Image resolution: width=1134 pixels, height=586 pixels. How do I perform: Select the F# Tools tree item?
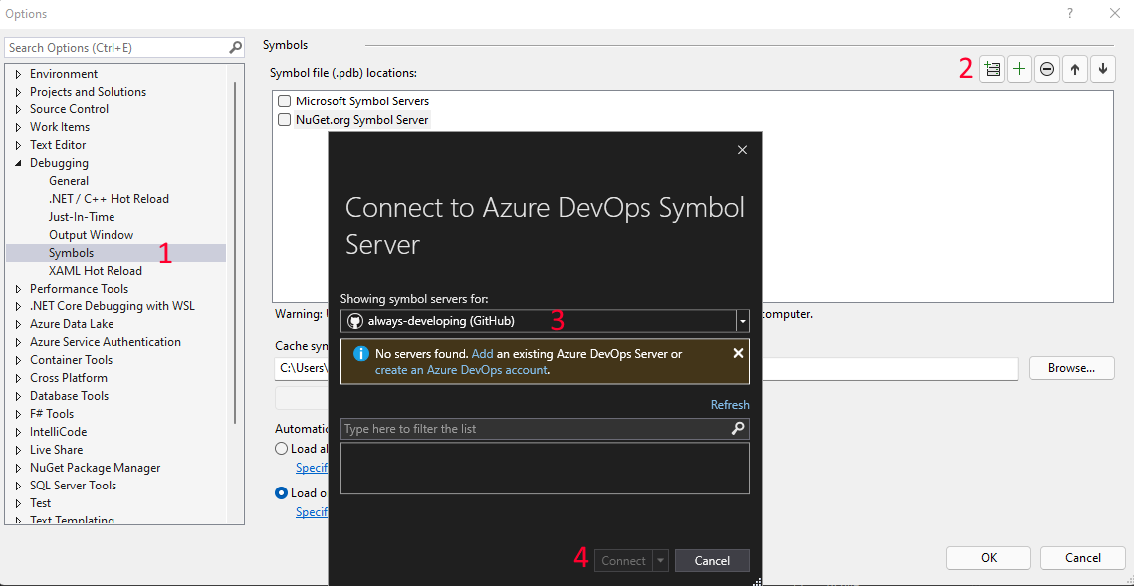[52, 414]
